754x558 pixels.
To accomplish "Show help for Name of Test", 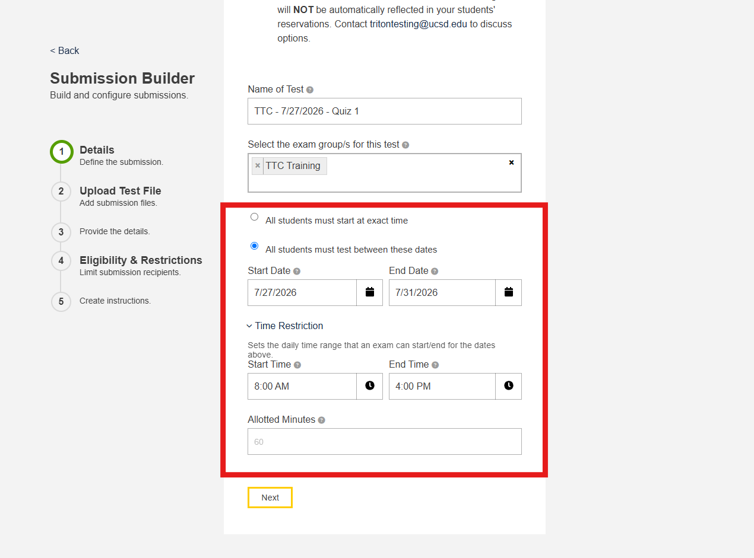I will click(x=310, y=90).
